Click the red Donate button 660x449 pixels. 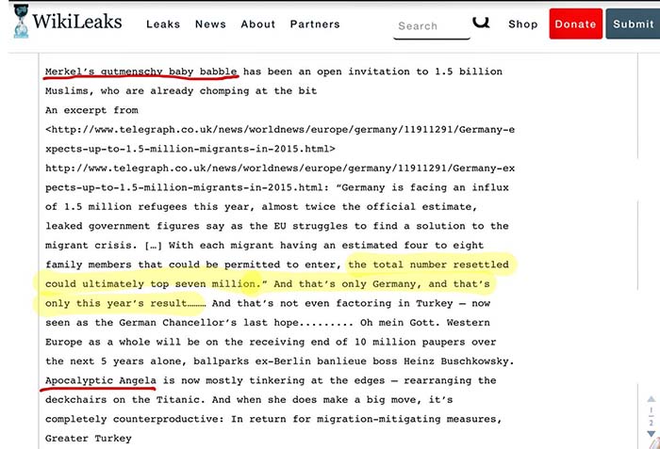click(x=575, y=24)
